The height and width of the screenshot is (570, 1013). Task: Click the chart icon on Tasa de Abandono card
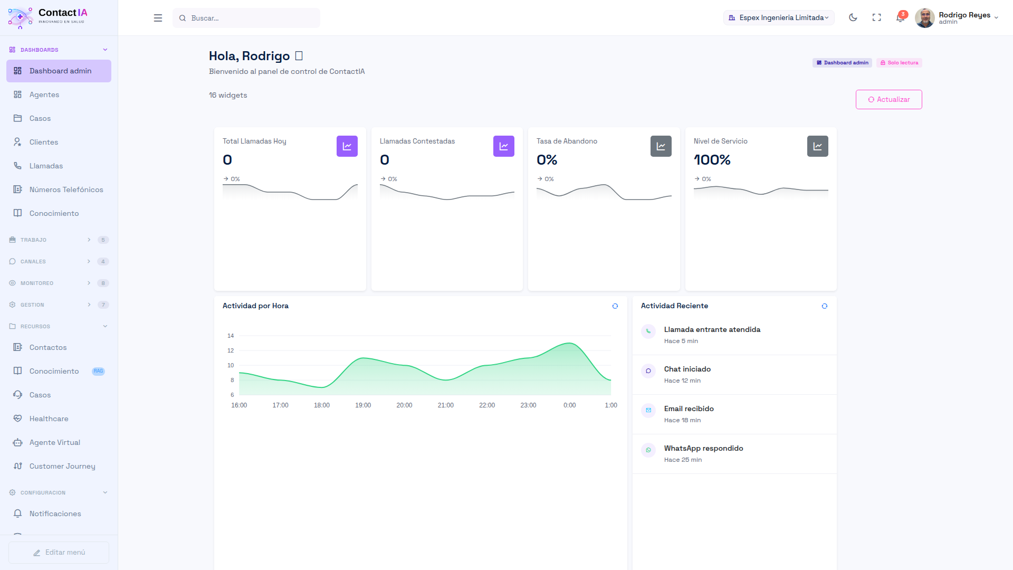pos(661,146)
